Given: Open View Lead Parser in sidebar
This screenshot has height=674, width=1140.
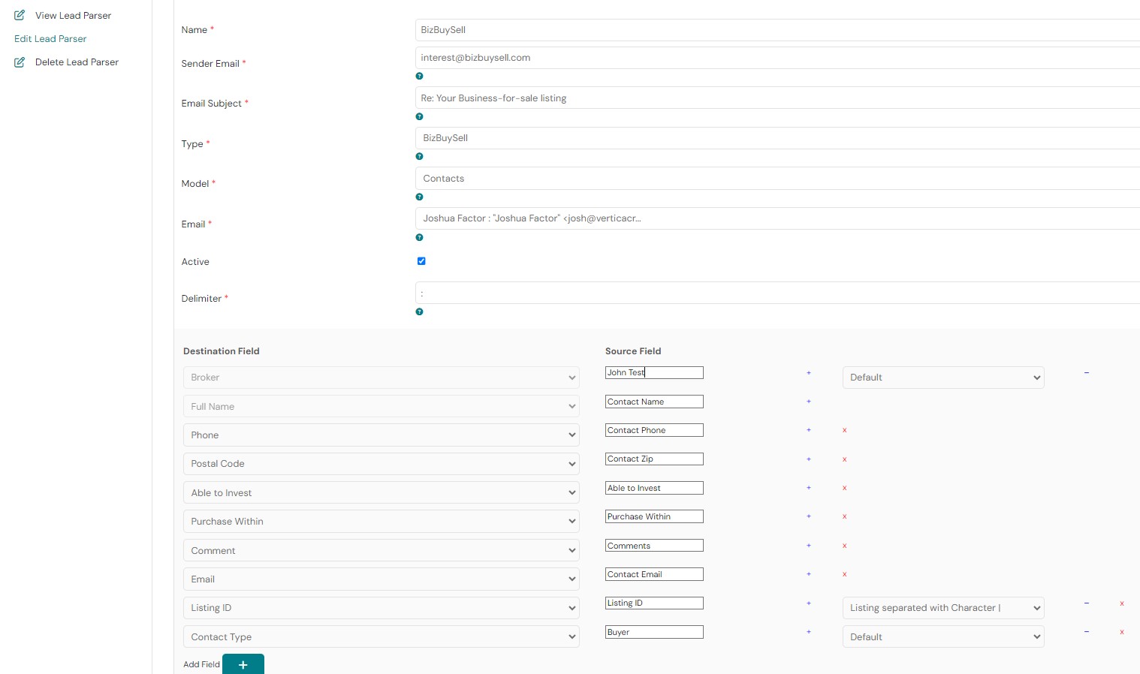Looking at the screenshot, I should pyautogui.click(x=73, y=16).
